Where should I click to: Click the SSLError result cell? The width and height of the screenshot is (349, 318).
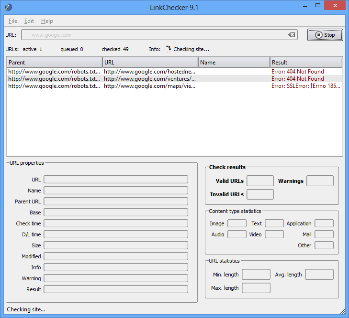(306, 86)
